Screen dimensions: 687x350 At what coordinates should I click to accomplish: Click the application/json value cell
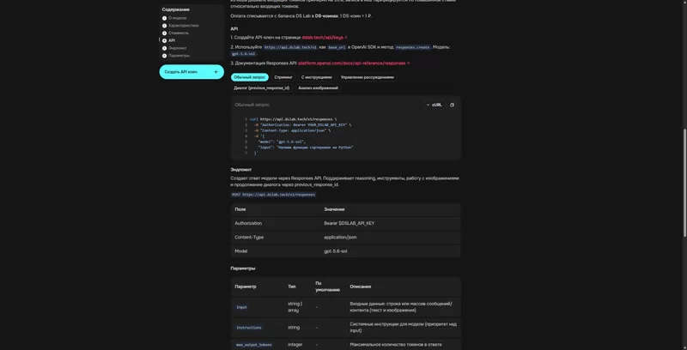[391, 237]
